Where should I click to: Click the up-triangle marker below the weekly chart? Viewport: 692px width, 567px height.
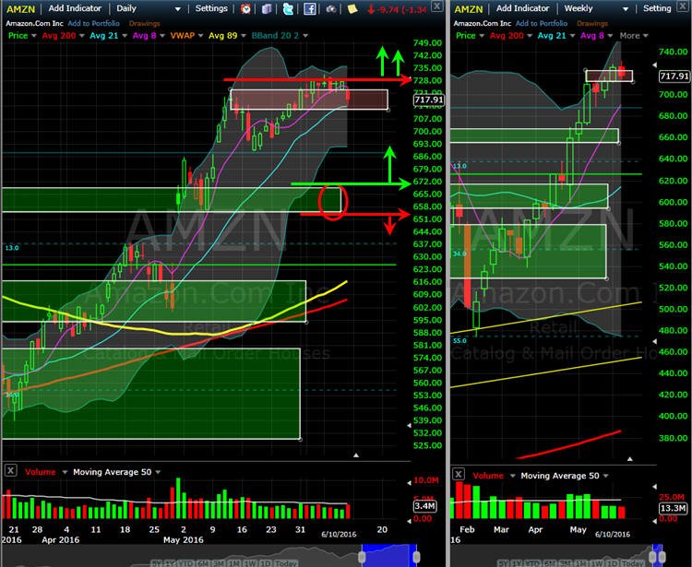tap(630, 459)
